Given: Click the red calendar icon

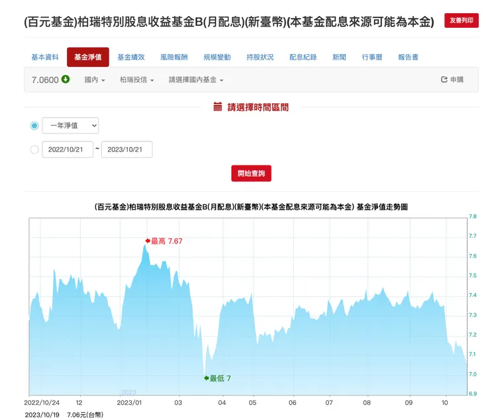Looking at the screenshot, I should pyautogui.click(x=217, y=106).
